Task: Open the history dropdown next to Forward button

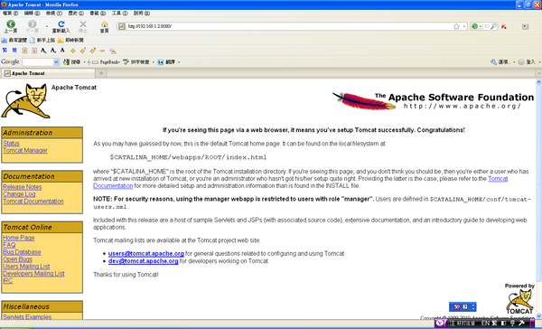Action: click(x=47, y=26)
